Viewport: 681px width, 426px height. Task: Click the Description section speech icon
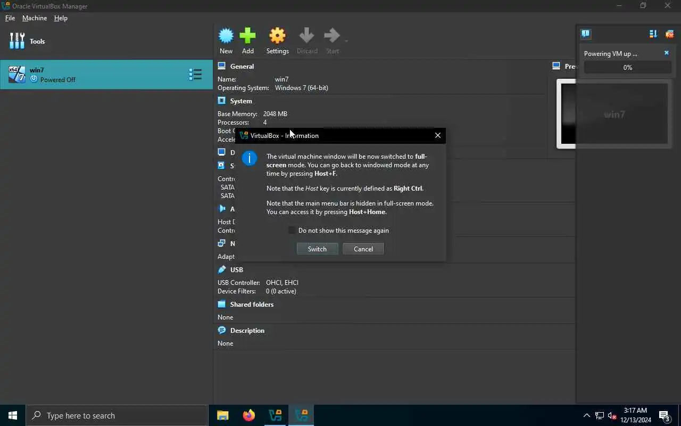pos(222,330)
